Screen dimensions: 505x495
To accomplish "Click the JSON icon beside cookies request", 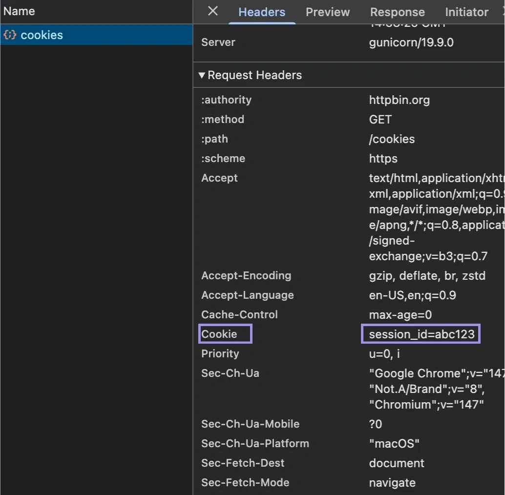I will tap(10, 35).
